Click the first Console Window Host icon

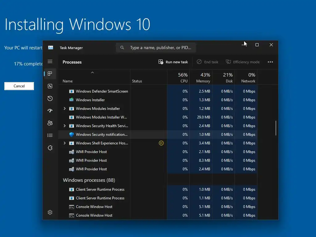point(72,207)
